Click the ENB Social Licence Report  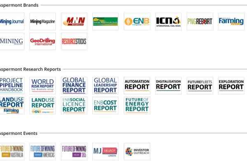click(74, 105)
